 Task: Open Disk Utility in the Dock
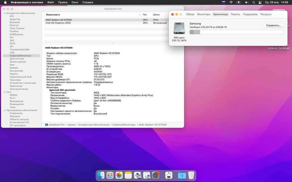pos(147,175)
